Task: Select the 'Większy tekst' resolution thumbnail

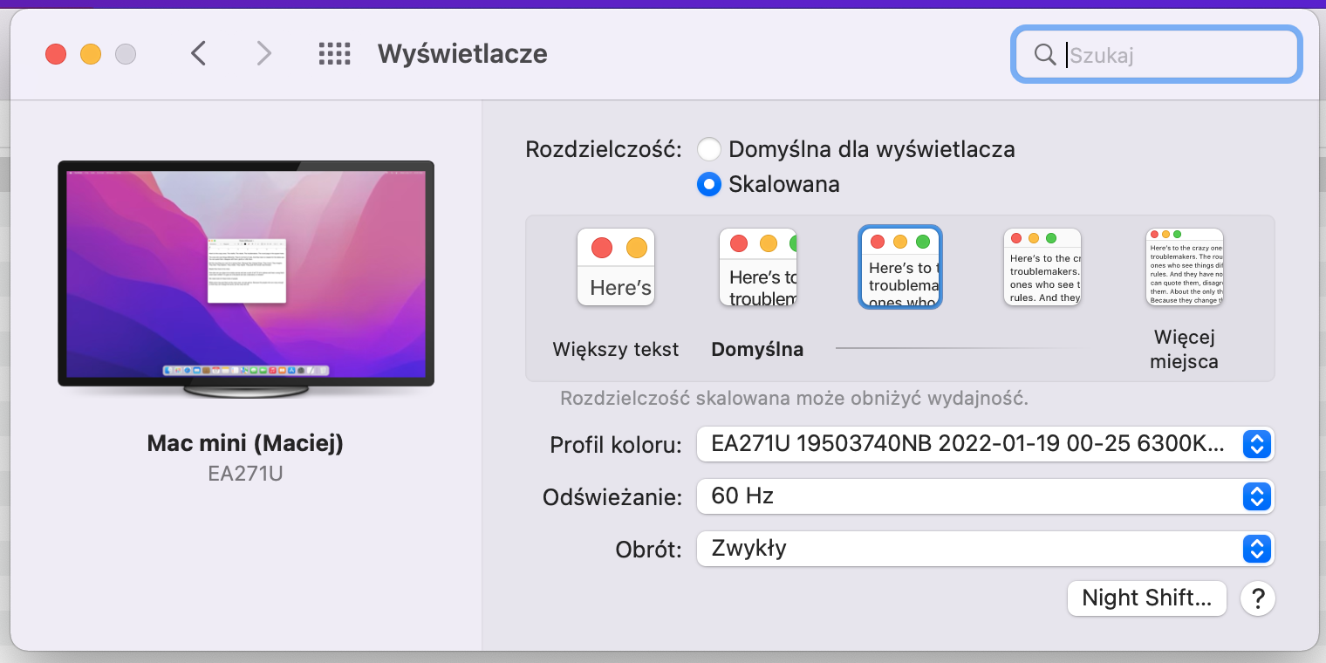Action: click(616, 267)
